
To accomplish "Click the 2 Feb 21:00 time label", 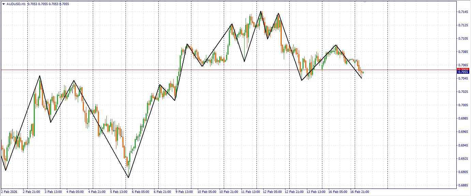I will 31,192.
